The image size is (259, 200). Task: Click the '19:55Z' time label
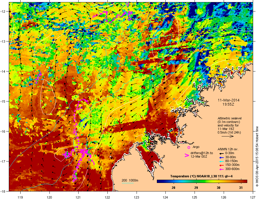point(228,104)
